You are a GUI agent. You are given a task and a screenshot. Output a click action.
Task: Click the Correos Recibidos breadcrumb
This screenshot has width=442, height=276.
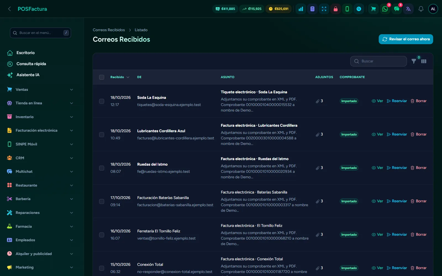(109, 30)
